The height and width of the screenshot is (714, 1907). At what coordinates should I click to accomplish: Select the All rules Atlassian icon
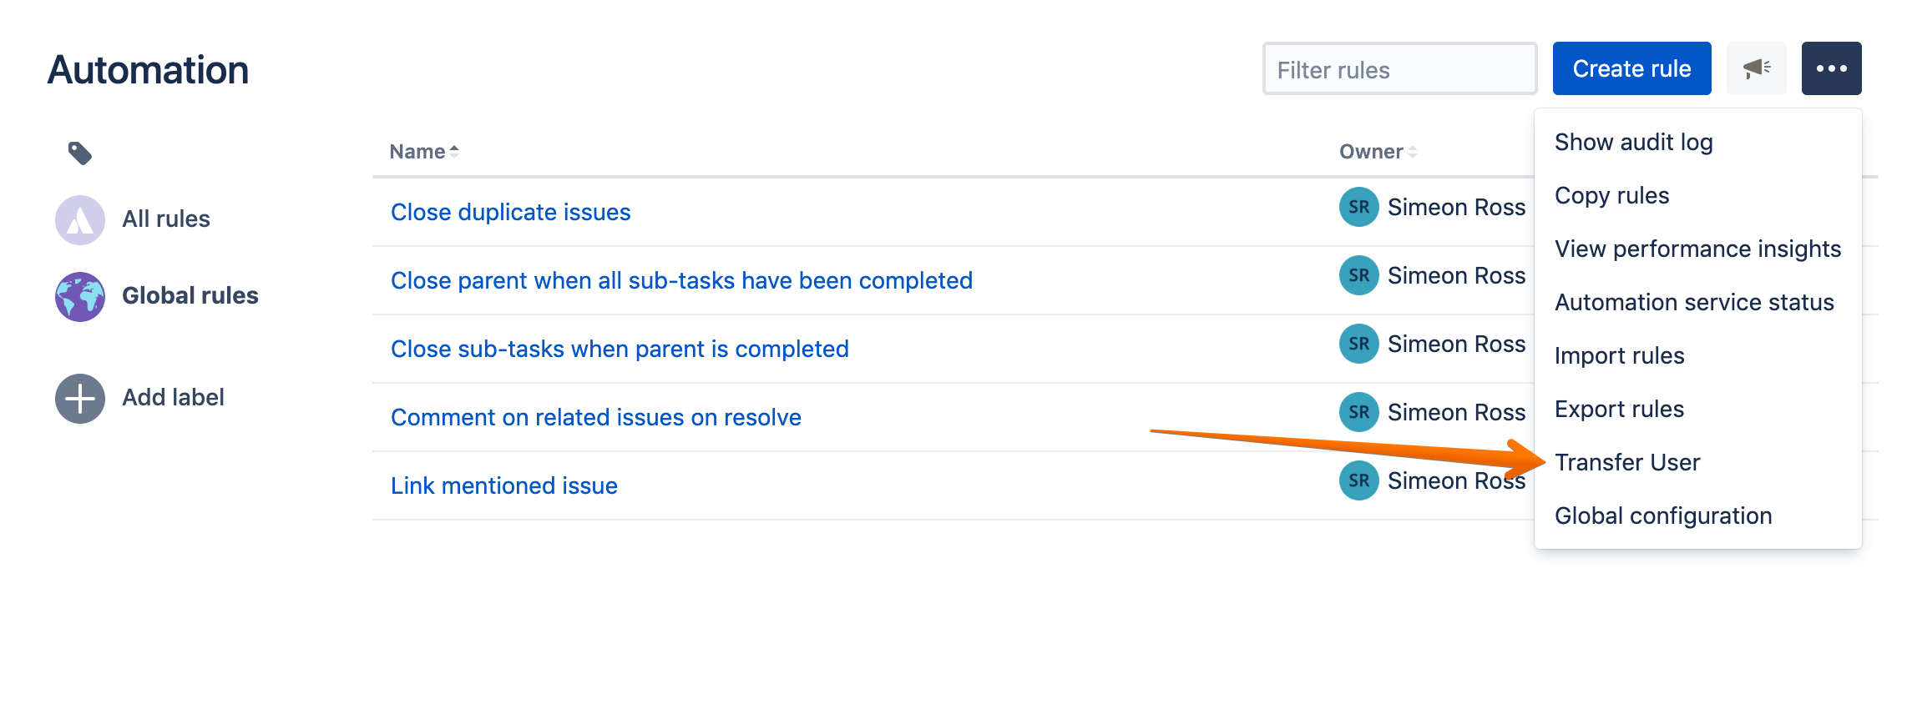(80, 219)
